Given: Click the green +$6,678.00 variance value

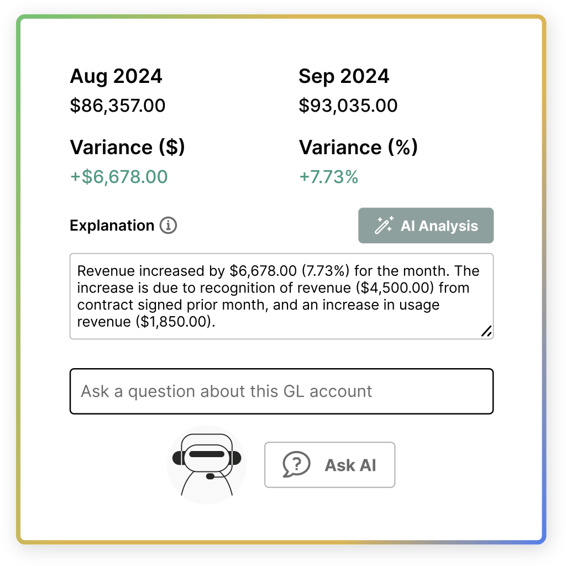Looking at the screenshot, I should pos(119,177).
